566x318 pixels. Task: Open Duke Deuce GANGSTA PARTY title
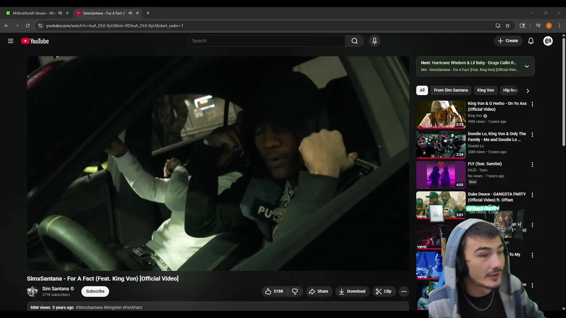coord(497,197)
